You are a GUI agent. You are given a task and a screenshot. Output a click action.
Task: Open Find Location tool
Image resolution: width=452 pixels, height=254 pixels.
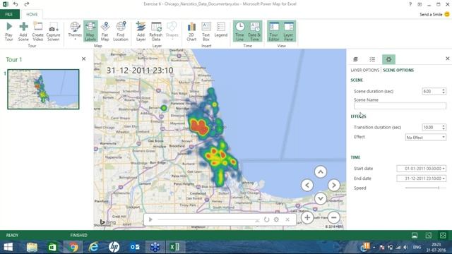coord(121,31)
